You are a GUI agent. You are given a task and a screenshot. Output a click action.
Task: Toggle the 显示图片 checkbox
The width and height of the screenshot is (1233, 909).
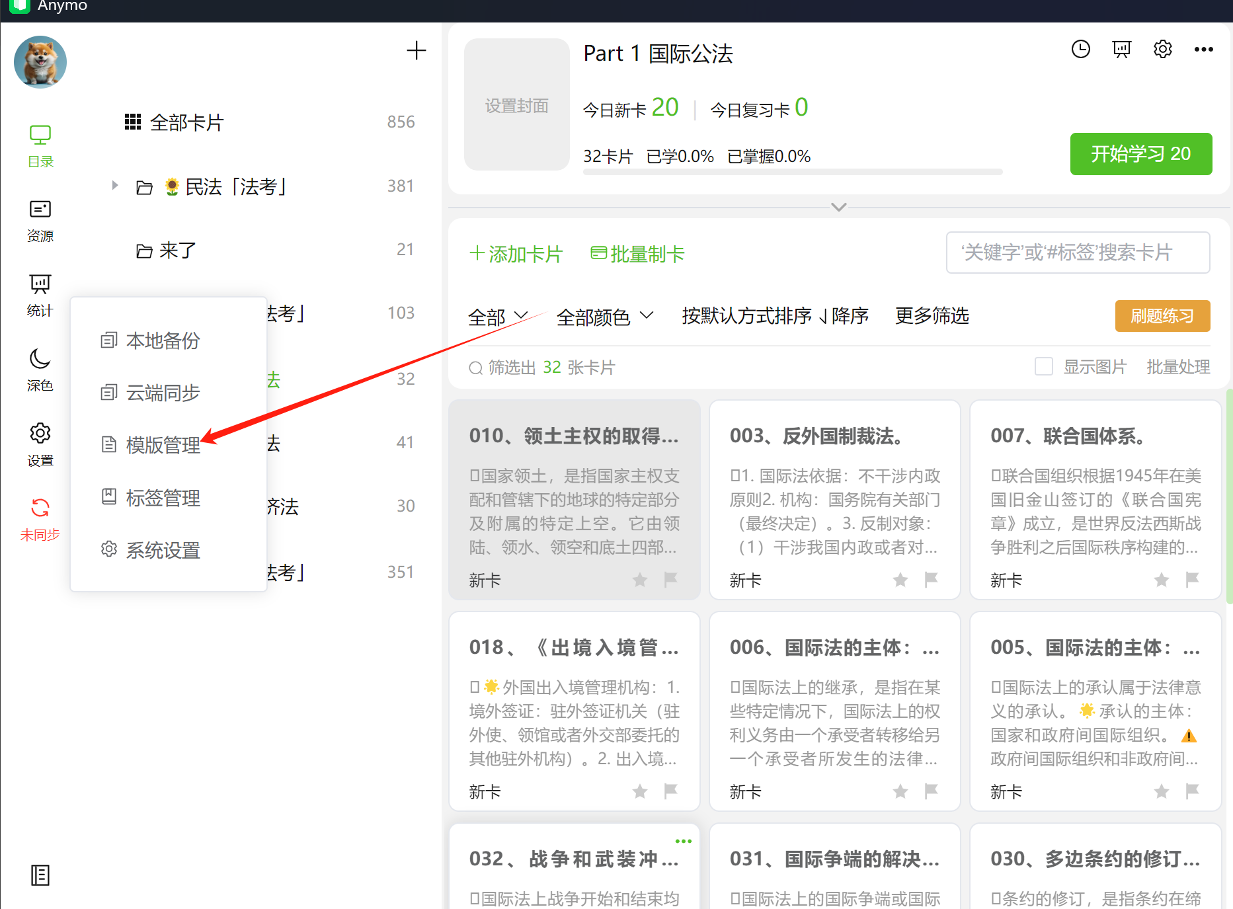tap(1044, 366)
